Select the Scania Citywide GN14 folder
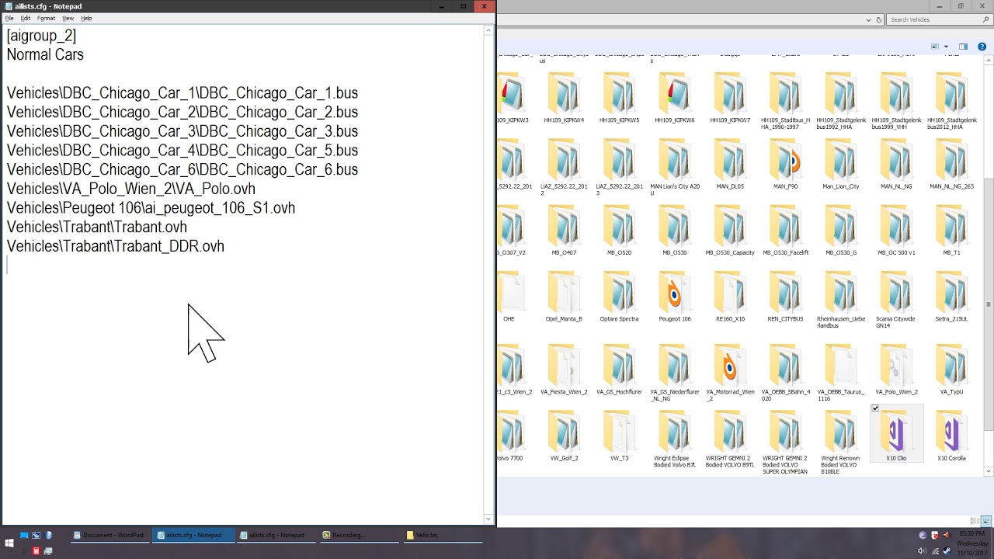The width and height of the screenshot is (994, 559). 896,300
